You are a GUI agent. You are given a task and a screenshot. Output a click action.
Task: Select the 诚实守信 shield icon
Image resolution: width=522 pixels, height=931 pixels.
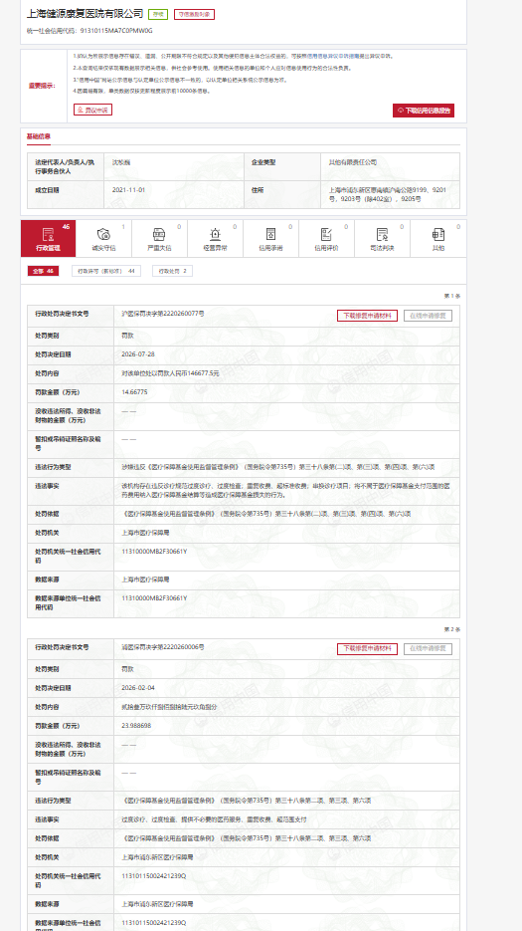click(103, 239)
